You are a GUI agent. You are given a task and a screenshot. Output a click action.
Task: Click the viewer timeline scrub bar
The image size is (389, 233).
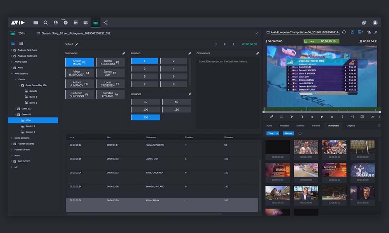(x=322, y=110)
